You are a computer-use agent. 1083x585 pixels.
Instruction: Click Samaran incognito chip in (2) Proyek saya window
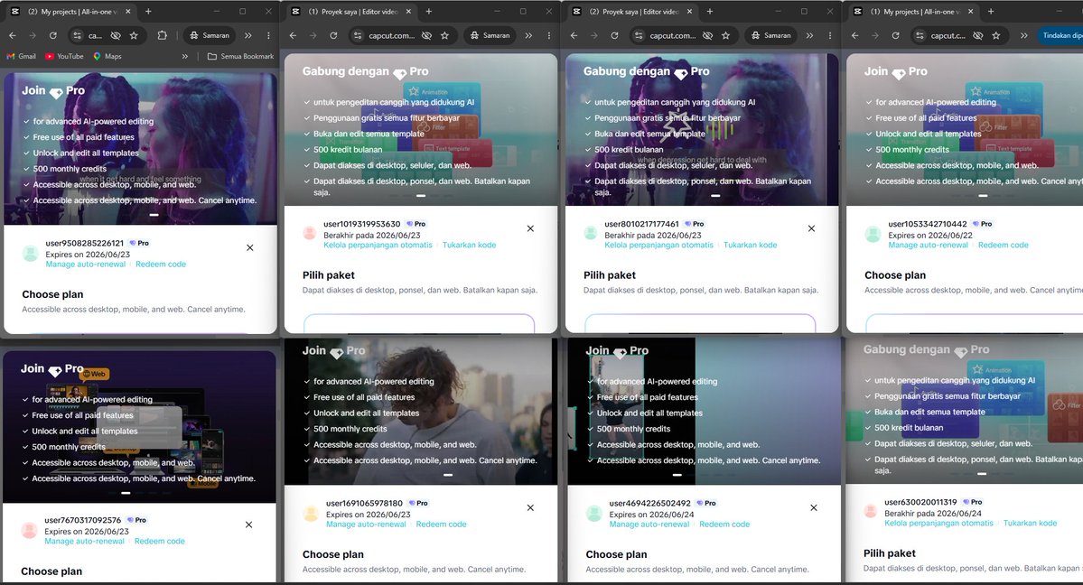[770, 35]
